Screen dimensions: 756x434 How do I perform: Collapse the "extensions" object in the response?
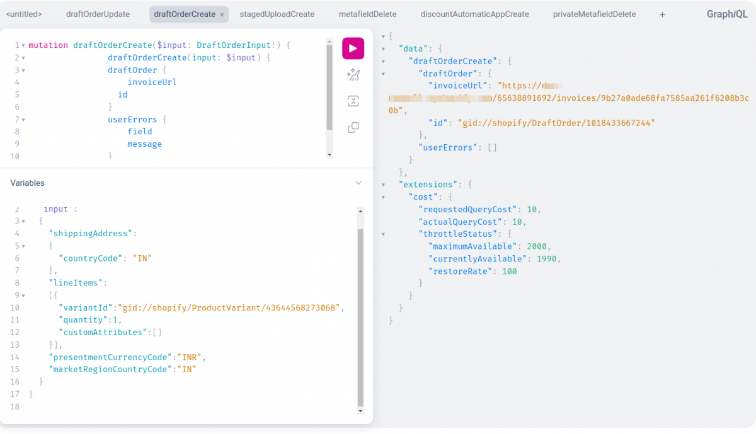coord(383,184)
